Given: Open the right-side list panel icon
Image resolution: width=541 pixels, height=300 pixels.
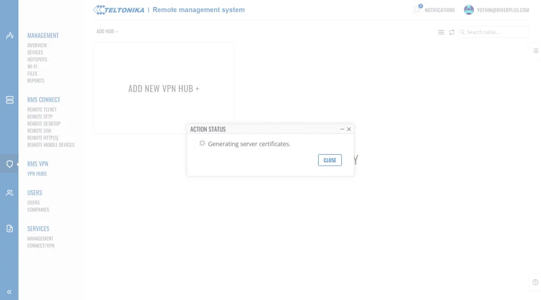Looking at the screenshot, I should click(x=536, y=51).
